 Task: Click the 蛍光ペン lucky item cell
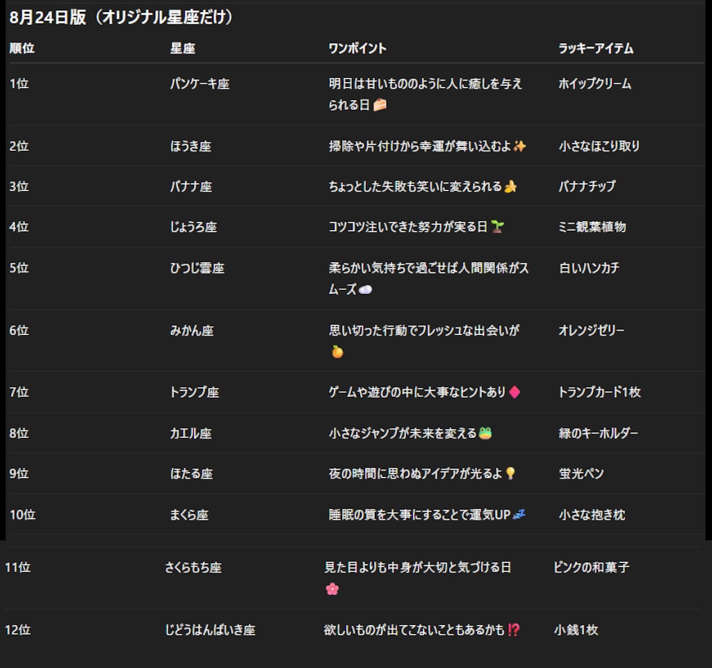tap(581, 473)
